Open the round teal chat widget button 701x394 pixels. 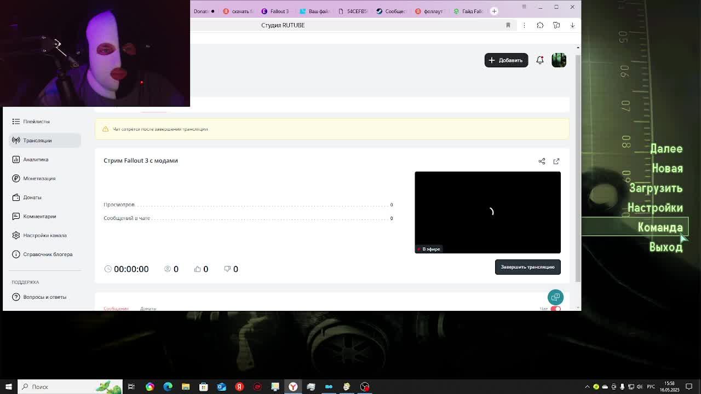pos(555,297)
